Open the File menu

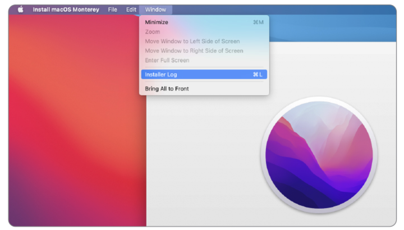click(x=113, y=10)
